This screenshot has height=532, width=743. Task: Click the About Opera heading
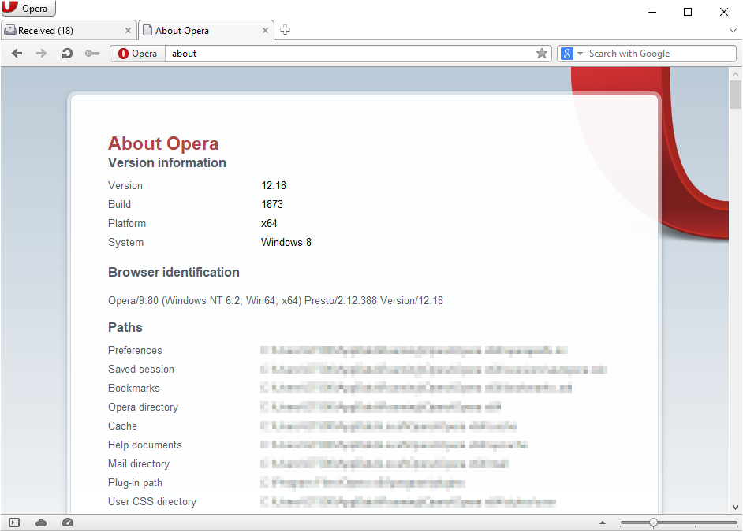(x=163, y=143)
